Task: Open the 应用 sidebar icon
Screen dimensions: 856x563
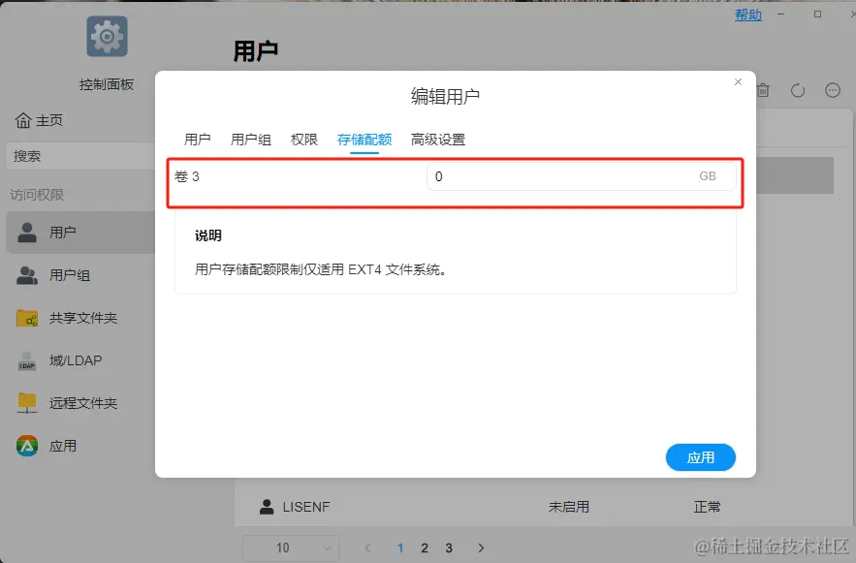Action: pos(27,446)
